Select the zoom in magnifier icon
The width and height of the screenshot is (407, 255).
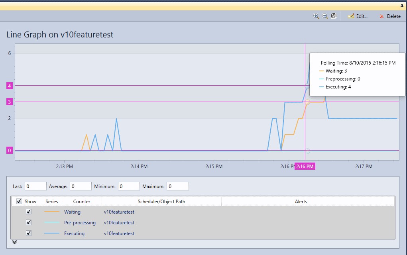(x=316, y=16)
